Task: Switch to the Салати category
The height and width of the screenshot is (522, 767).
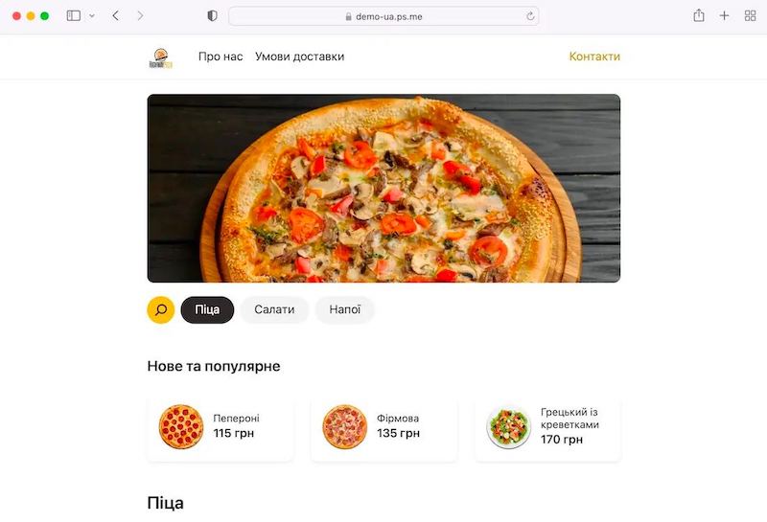Action: (274, 310)
